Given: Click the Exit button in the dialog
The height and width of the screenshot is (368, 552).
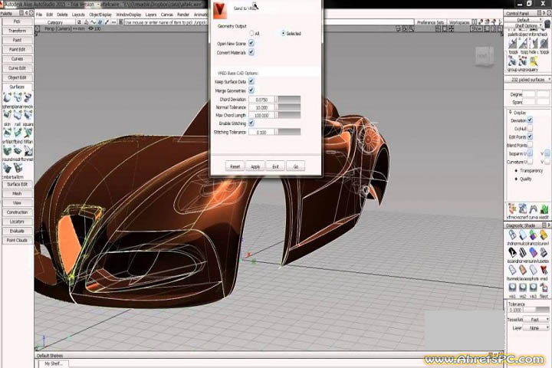Looking at the screenshot, I should pos(275,166).
